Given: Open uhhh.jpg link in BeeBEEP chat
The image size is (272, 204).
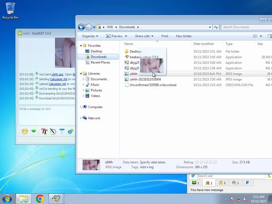Looking at the screenshot, I should (x=57, y=74).
